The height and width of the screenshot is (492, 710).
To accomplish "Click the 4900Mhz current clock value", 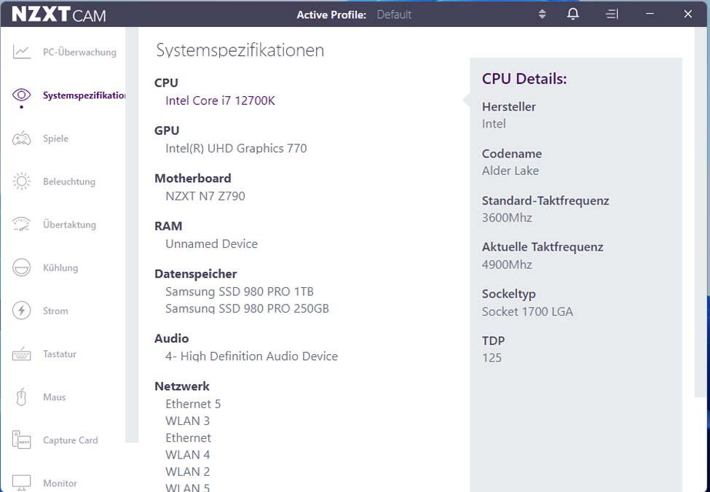I will pos(507,265).
